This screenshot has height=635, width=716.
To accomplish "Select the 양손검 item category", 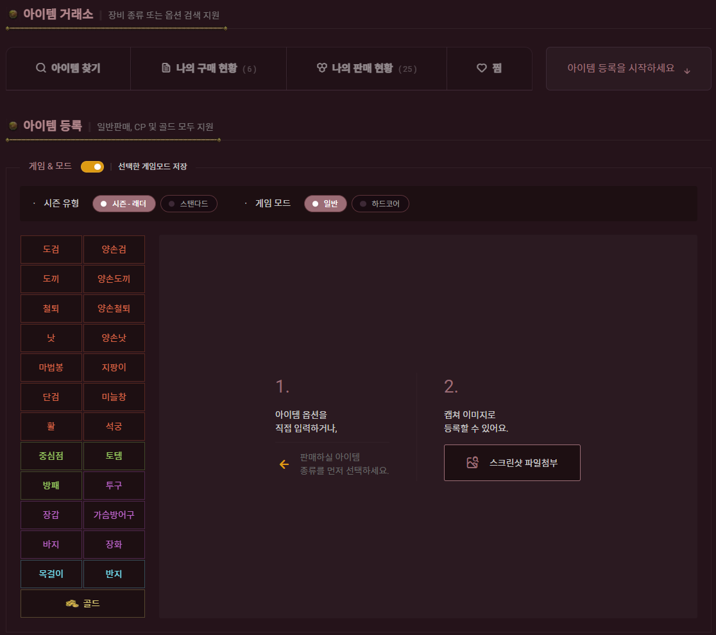I will coord(114,250).
